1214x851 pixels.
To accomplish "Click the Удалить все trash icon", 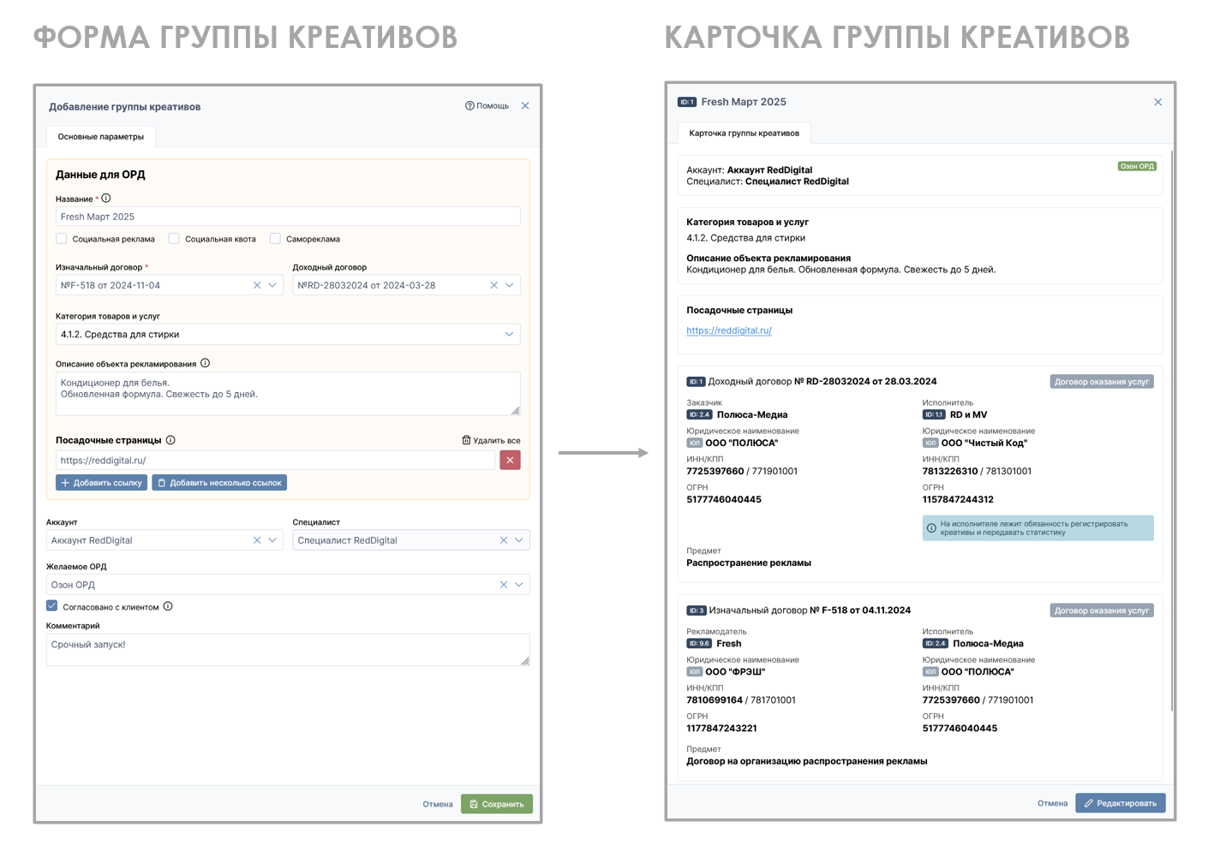I will (466, 440).
